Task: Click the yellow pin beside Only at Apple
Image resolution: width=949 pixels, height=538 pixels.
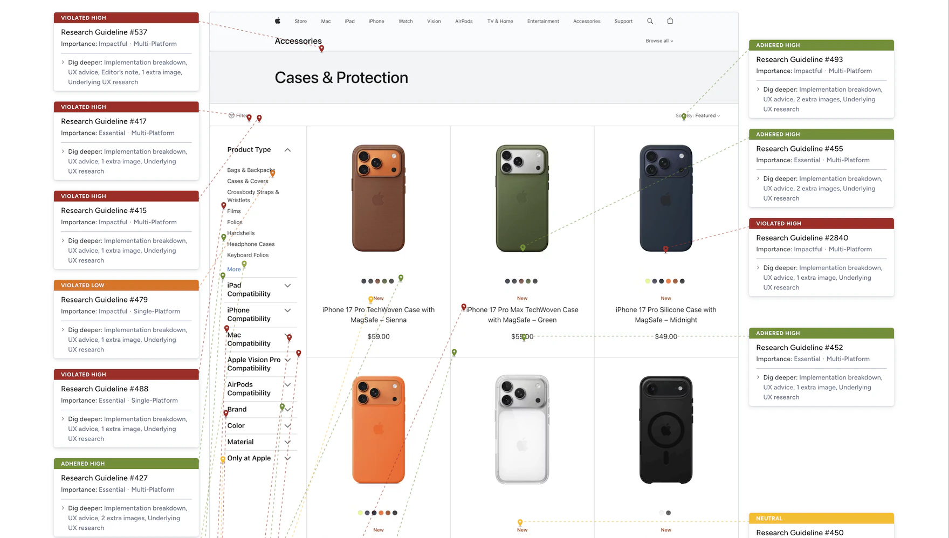Action: point(223,459)
